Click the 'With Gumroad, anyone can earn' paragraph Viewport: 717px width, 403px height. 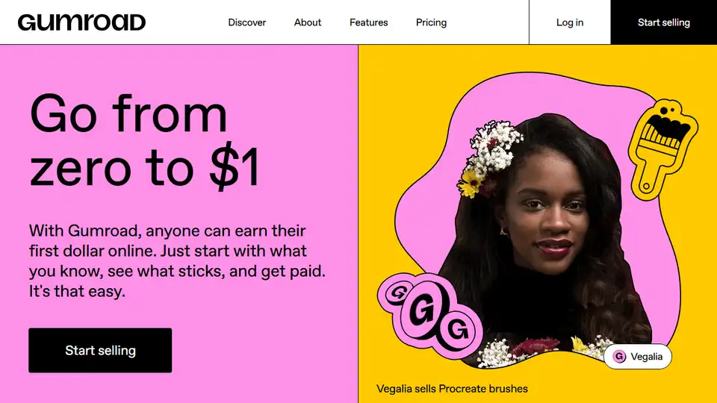point(178,260)
